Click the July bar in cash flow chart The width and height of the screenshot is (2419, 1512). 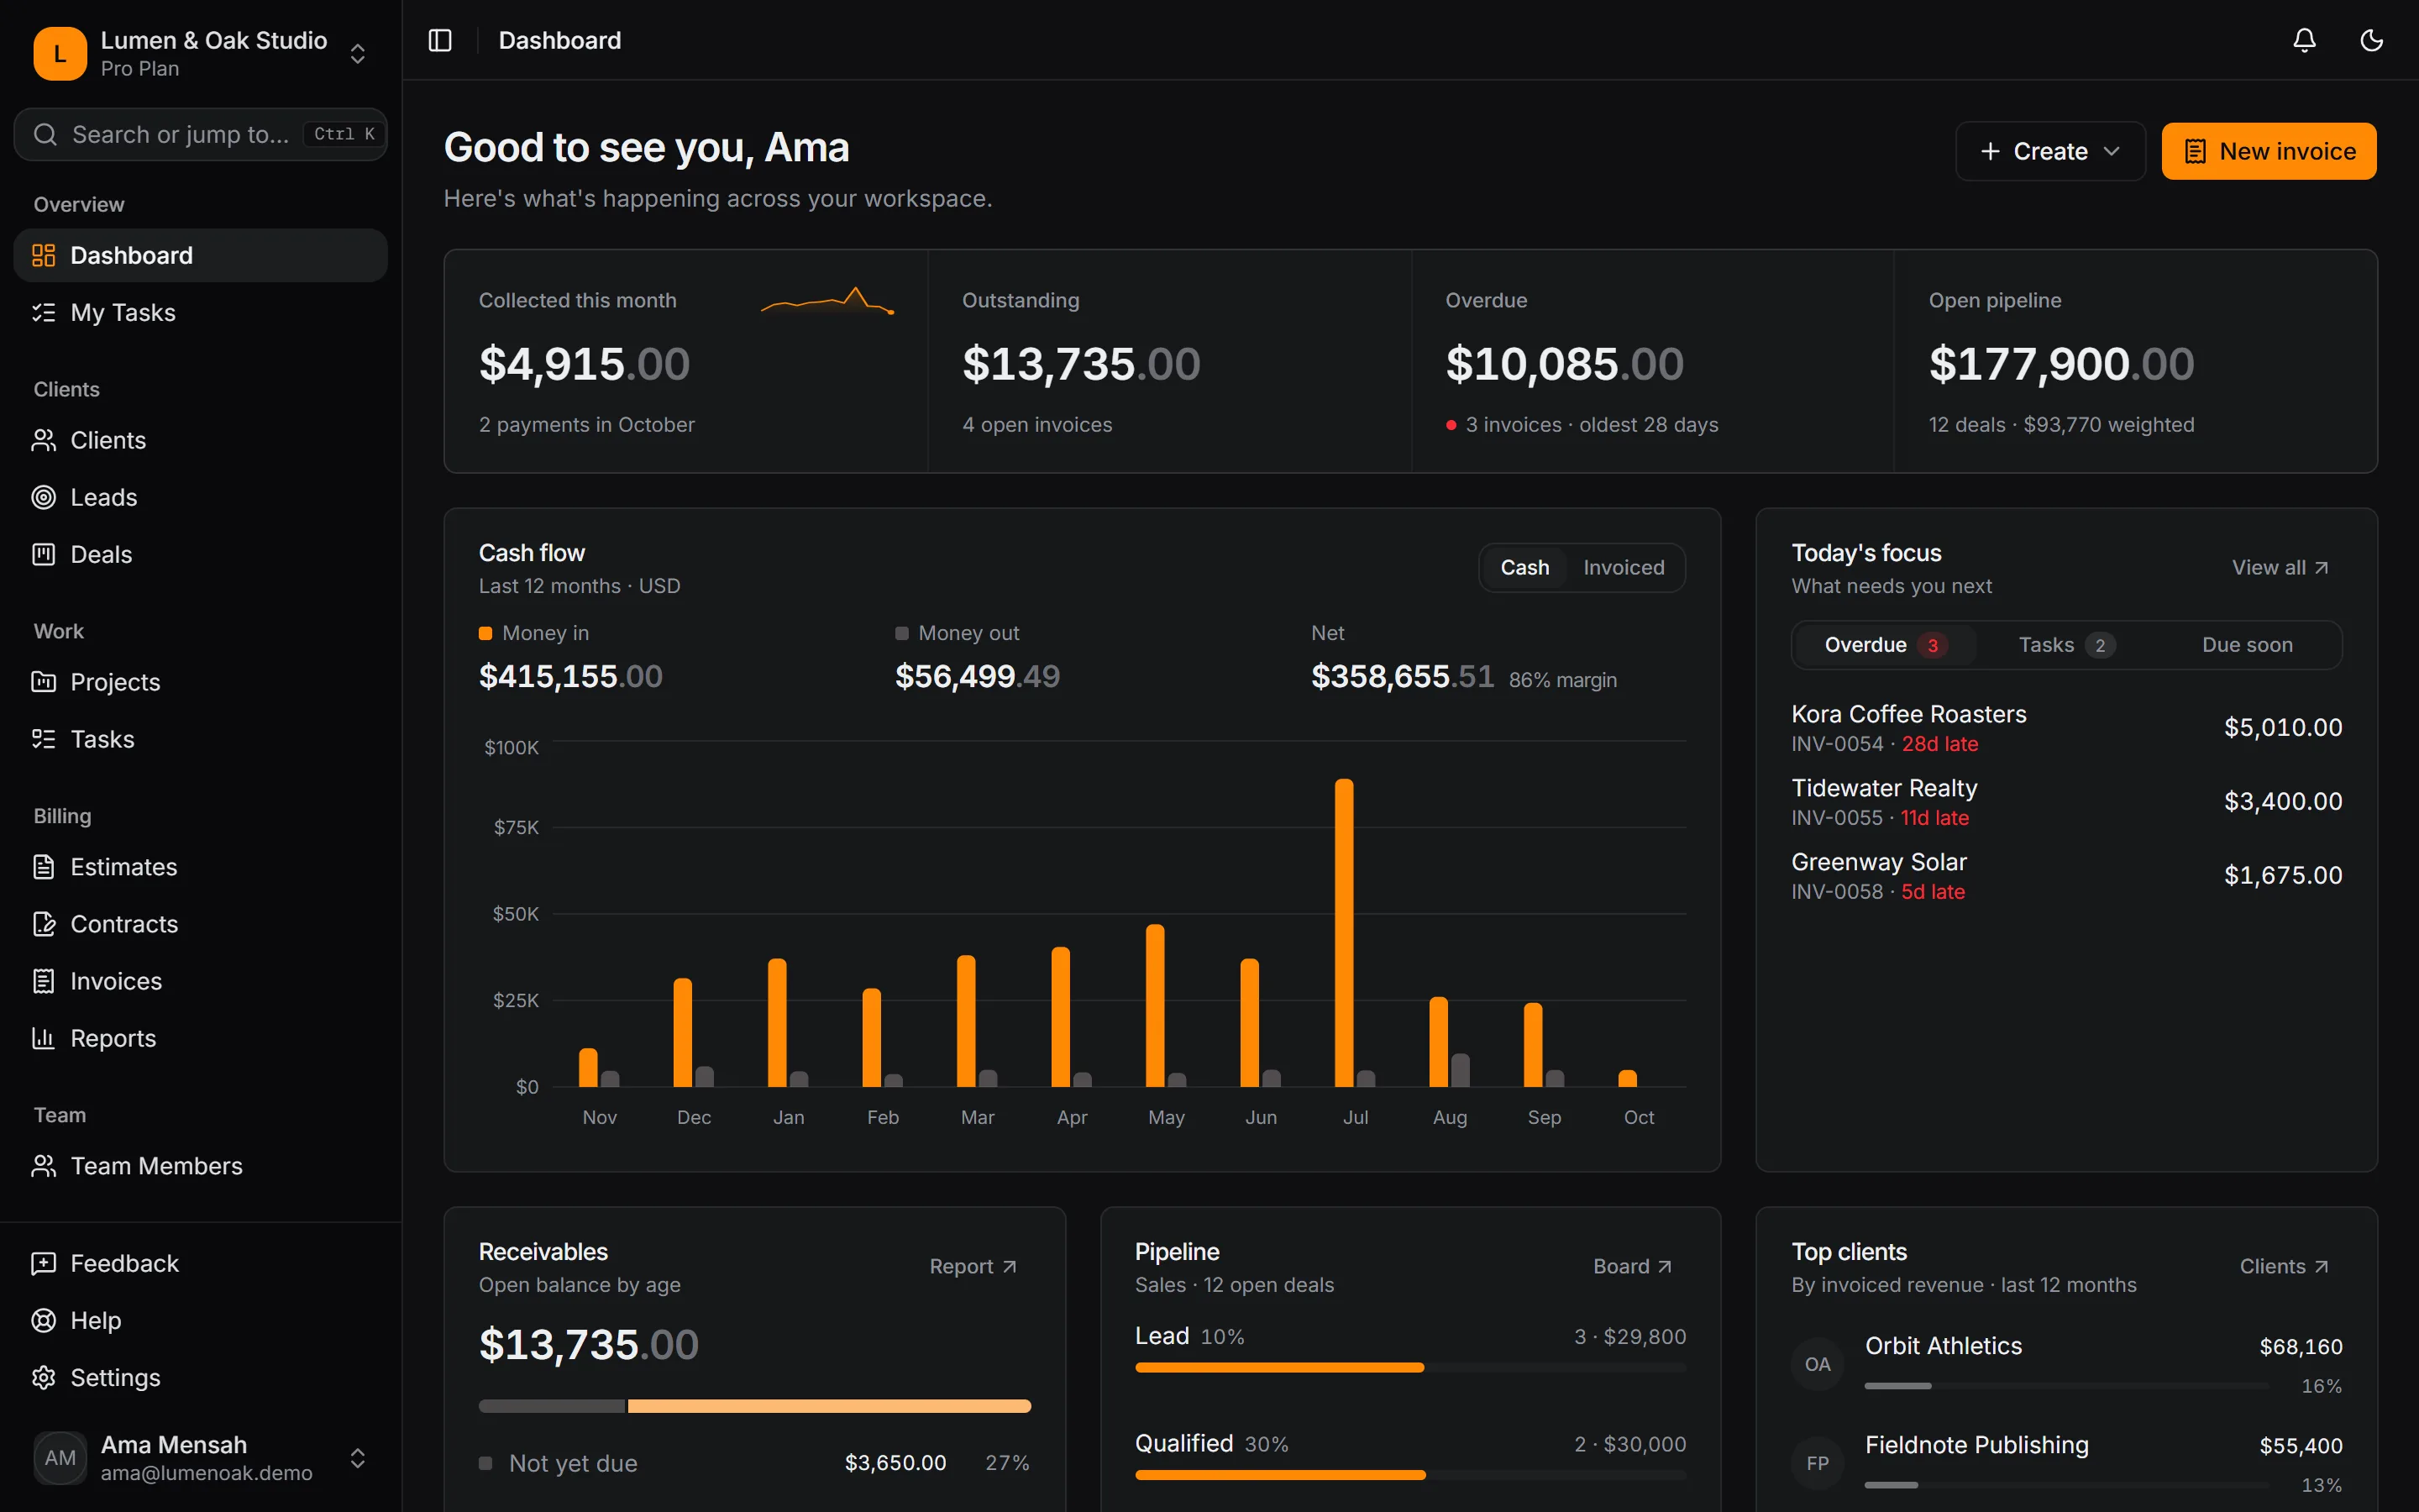coord(1345,932)
